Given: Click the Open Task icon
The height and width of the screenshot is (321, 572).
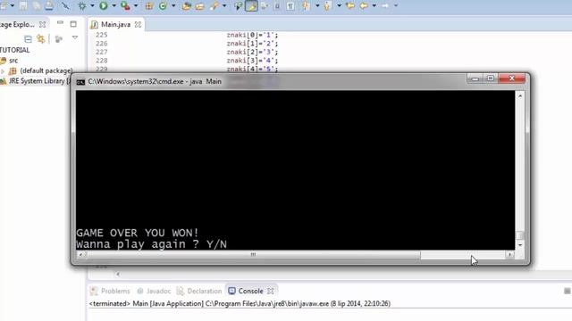Looking at the screenshot, I should (x=200, y=5).
